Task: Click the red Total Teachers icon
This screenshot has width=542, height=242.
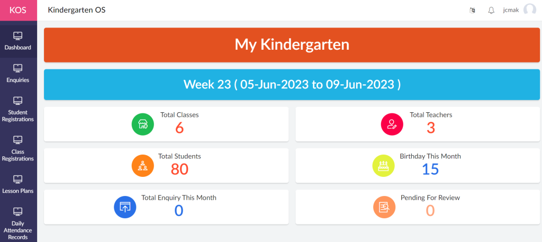Action: pyautogui.click(x=392, y=124)
